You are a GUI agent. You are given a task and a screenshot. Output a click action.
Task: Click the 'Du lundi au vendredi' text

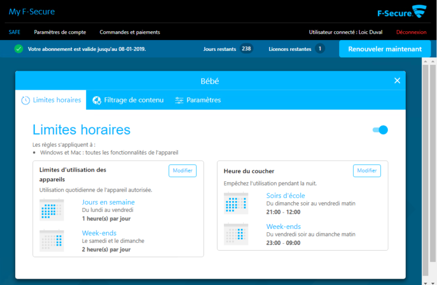coord(108,210)
